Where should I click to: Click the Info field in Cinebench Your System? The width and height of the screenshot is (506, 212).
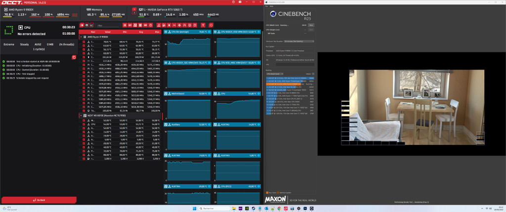coord(295,64)
